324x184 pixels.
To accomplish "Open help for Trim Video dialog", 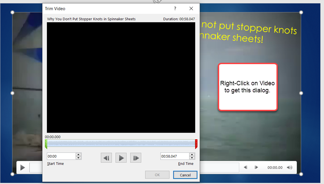I will click(175, 8).
